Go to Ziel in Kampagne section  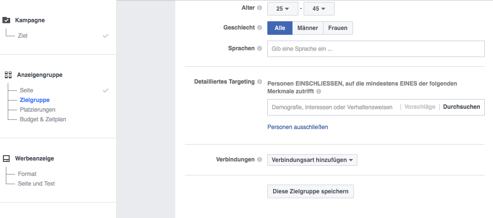pos(23,36)
